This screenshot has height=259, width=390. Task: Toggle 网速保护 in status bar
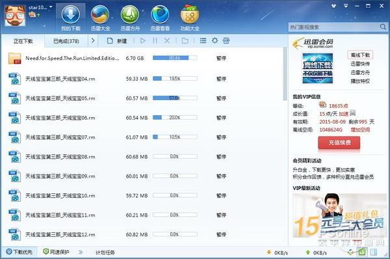coord(56,252)
